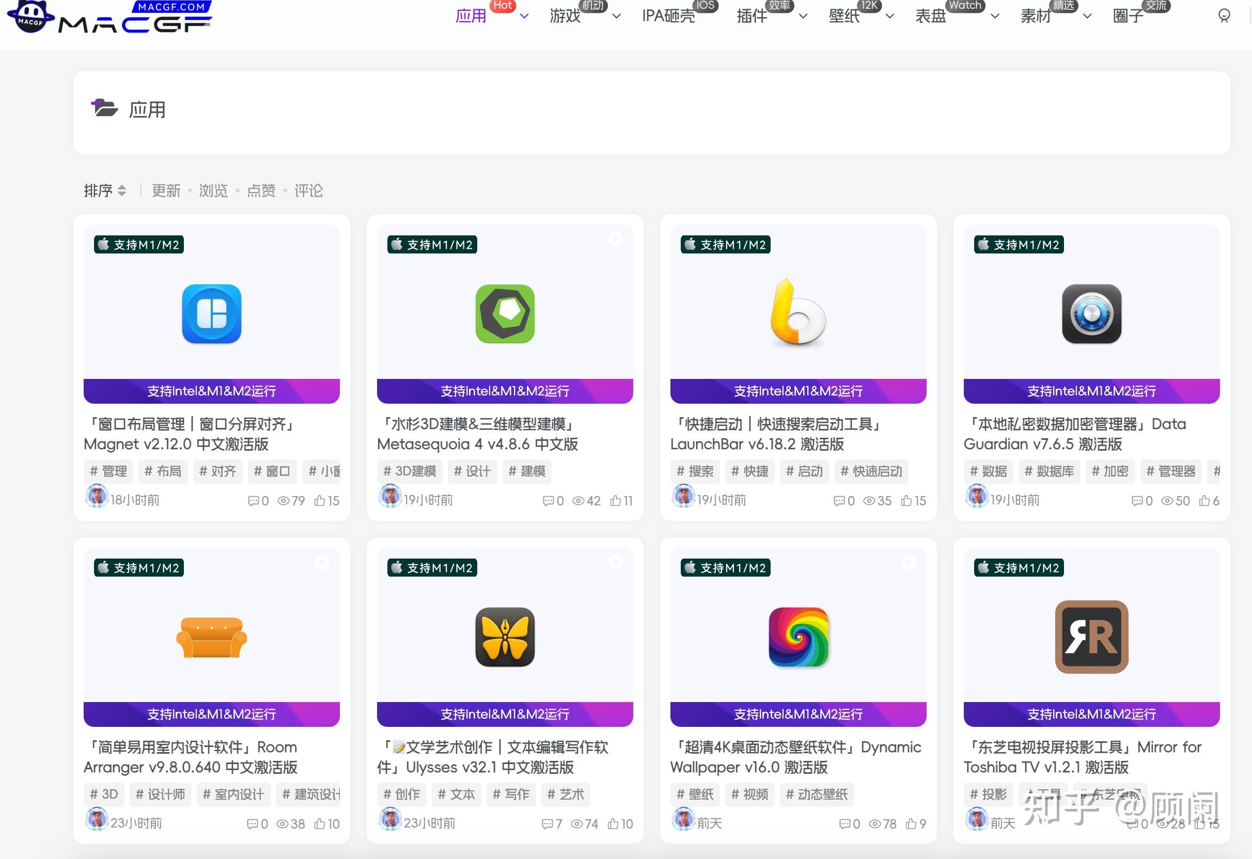Open the 圈子 navigation item
Viewport: 1252px width, 859px height.
click(x=1129, y=16)
